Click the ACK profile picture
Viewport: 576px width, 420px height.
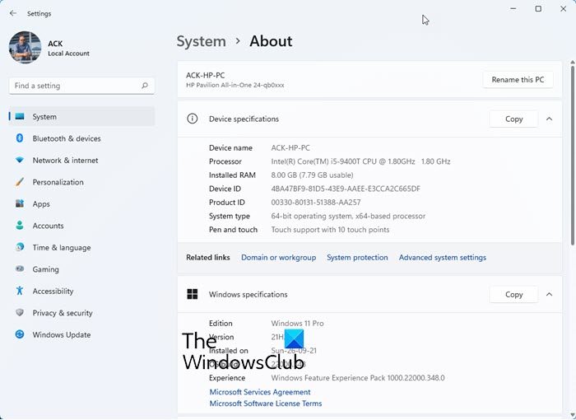(25, 47)
